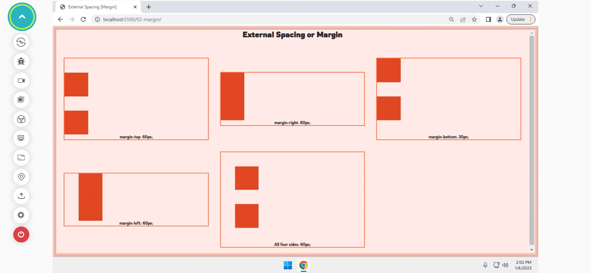The height and width of the screenshot is (273, 591).
Task: Click the Update button in Chrome toolbar
Action: pyautogui.click(x=520, y=20)
